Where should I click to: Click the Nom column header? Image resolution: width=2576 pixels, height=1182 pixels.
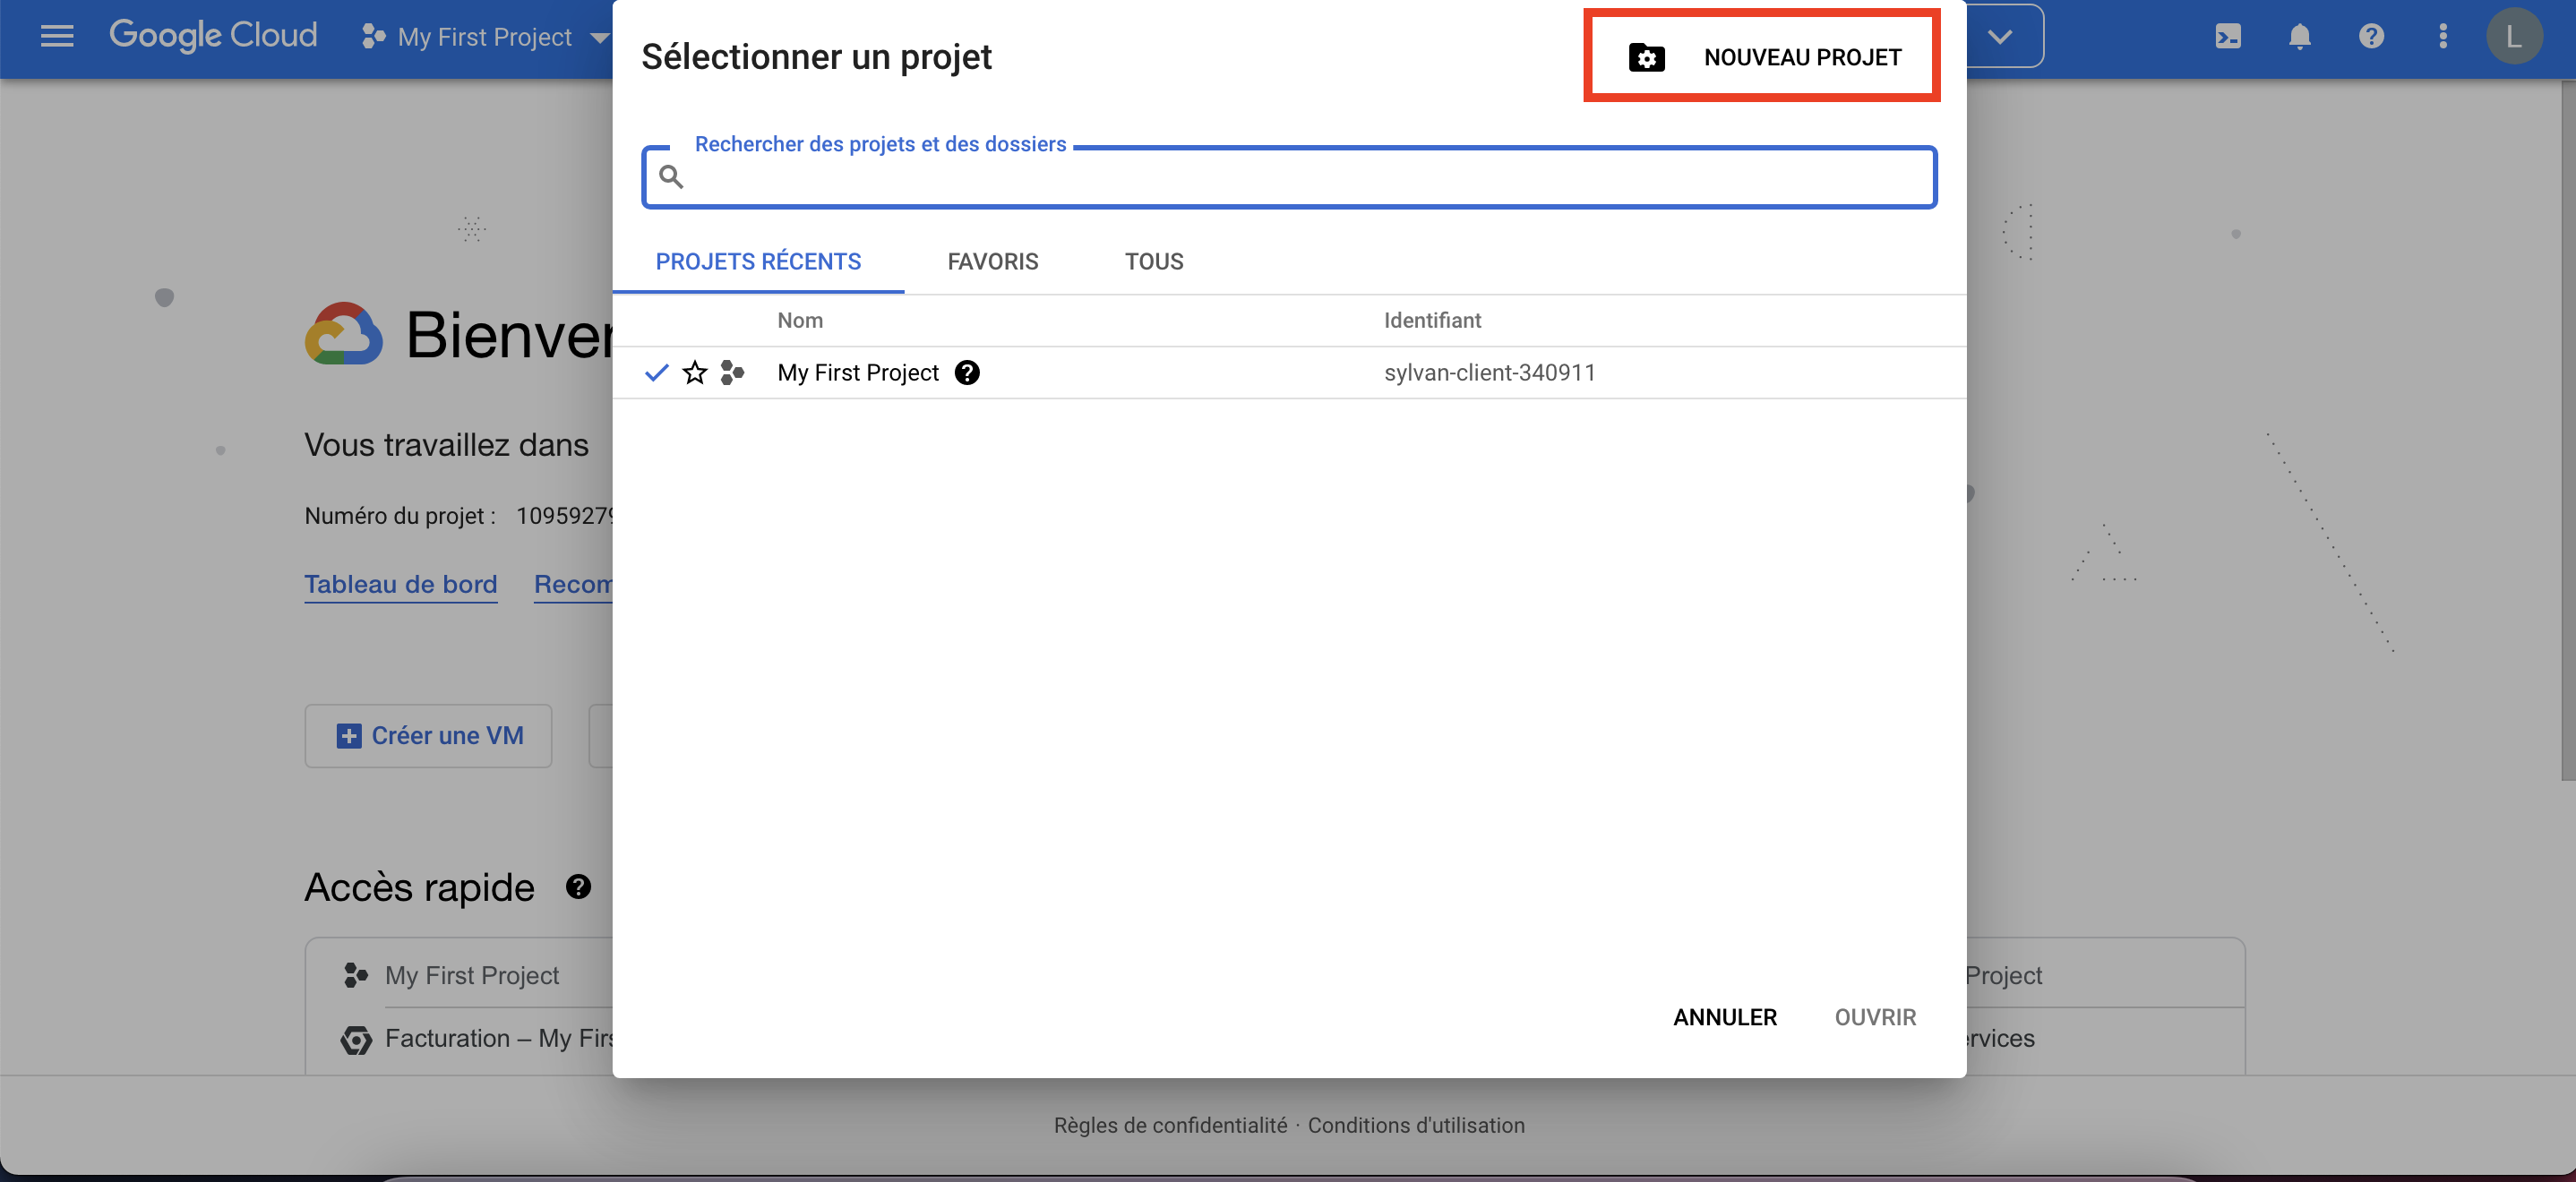[x=800, y=321]
